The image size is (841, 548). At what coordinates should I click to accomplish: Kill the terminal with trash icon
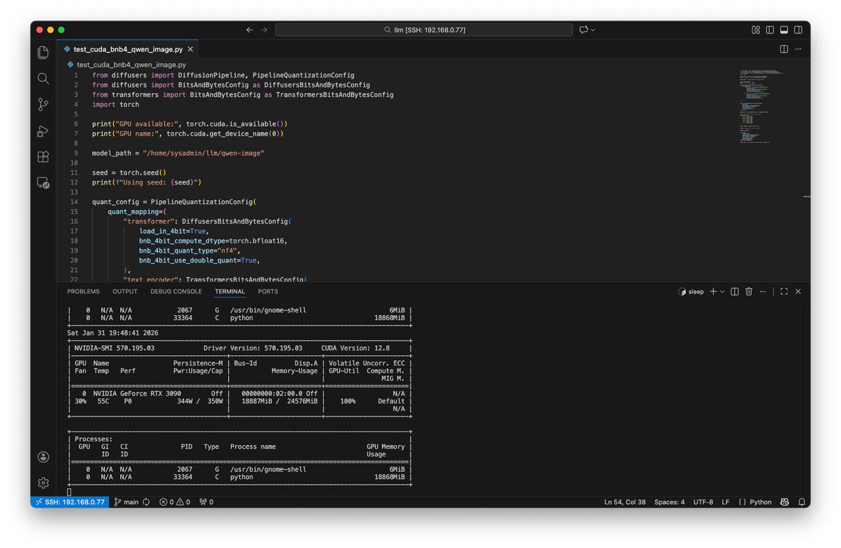point(749,291)
